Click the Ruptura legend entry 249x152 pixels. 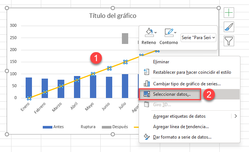point(88,127)
